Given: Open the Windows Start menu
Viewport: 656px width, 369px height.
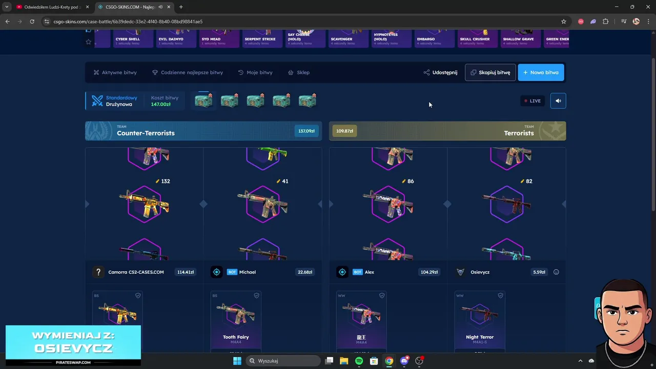Looking at the screenshot, I should (x=237, y=361).
